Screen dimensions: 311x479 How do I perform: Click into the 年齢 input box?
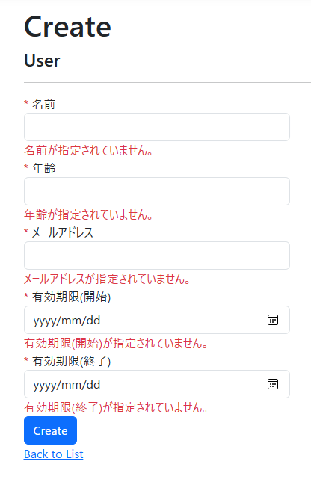(x=157, y=191)
